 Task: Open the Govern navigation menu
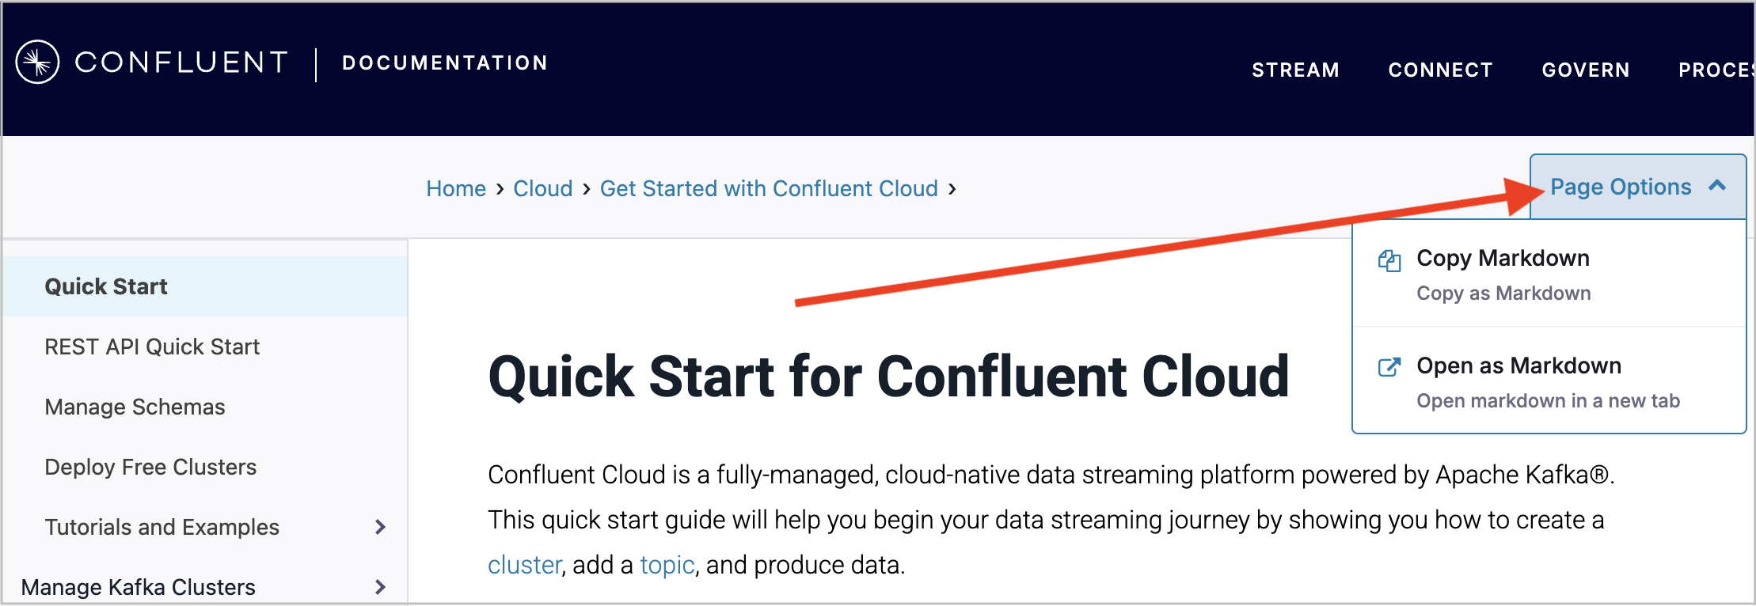point(1585,70)
